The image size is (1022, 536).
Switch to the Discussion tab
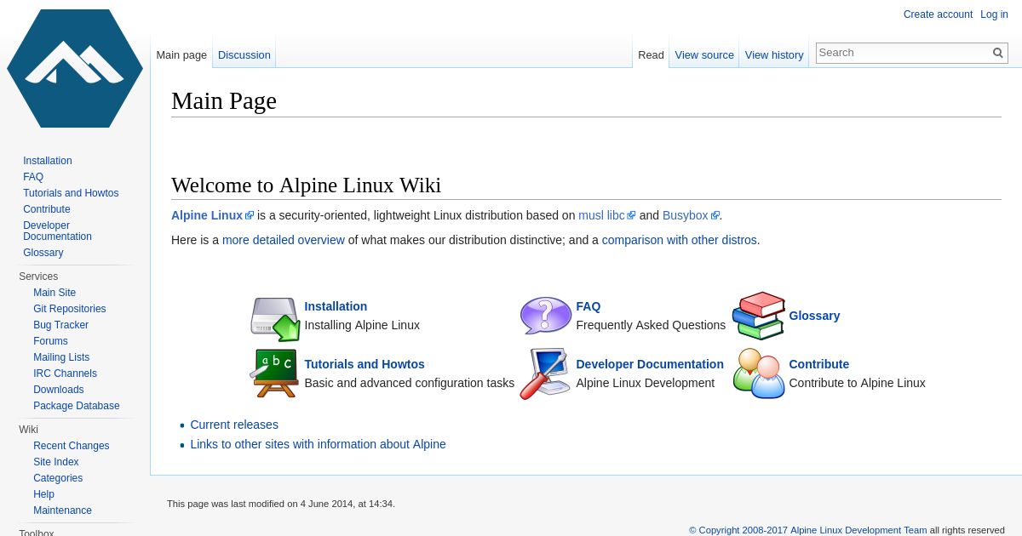[x=244, y=55]
